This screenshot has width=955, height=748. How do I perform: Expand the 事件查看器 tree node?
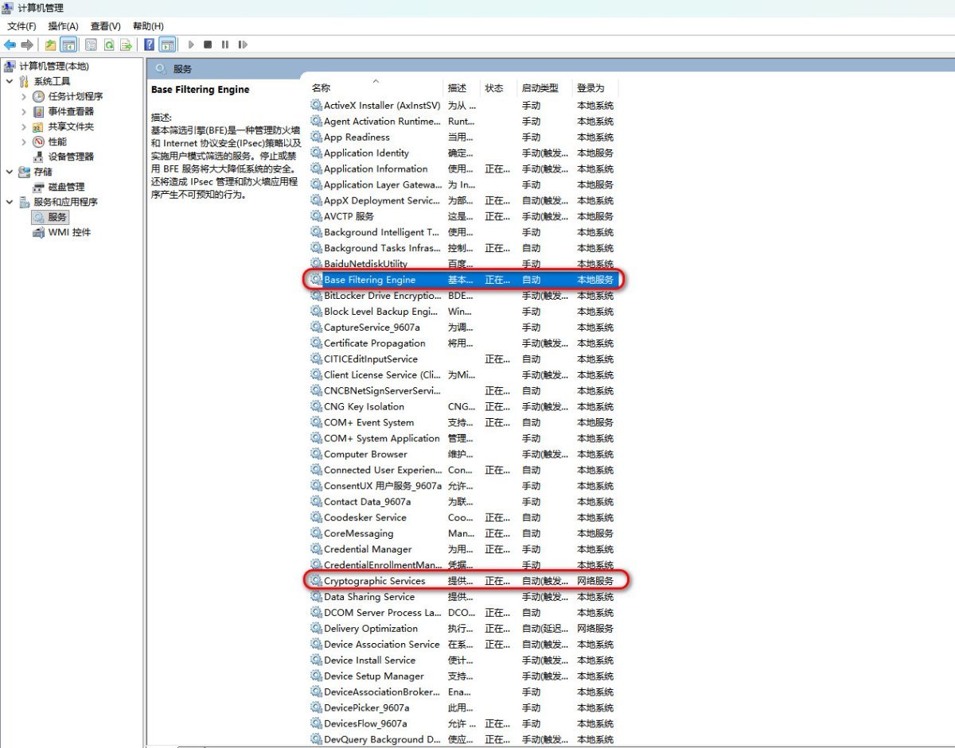point(25,111)
